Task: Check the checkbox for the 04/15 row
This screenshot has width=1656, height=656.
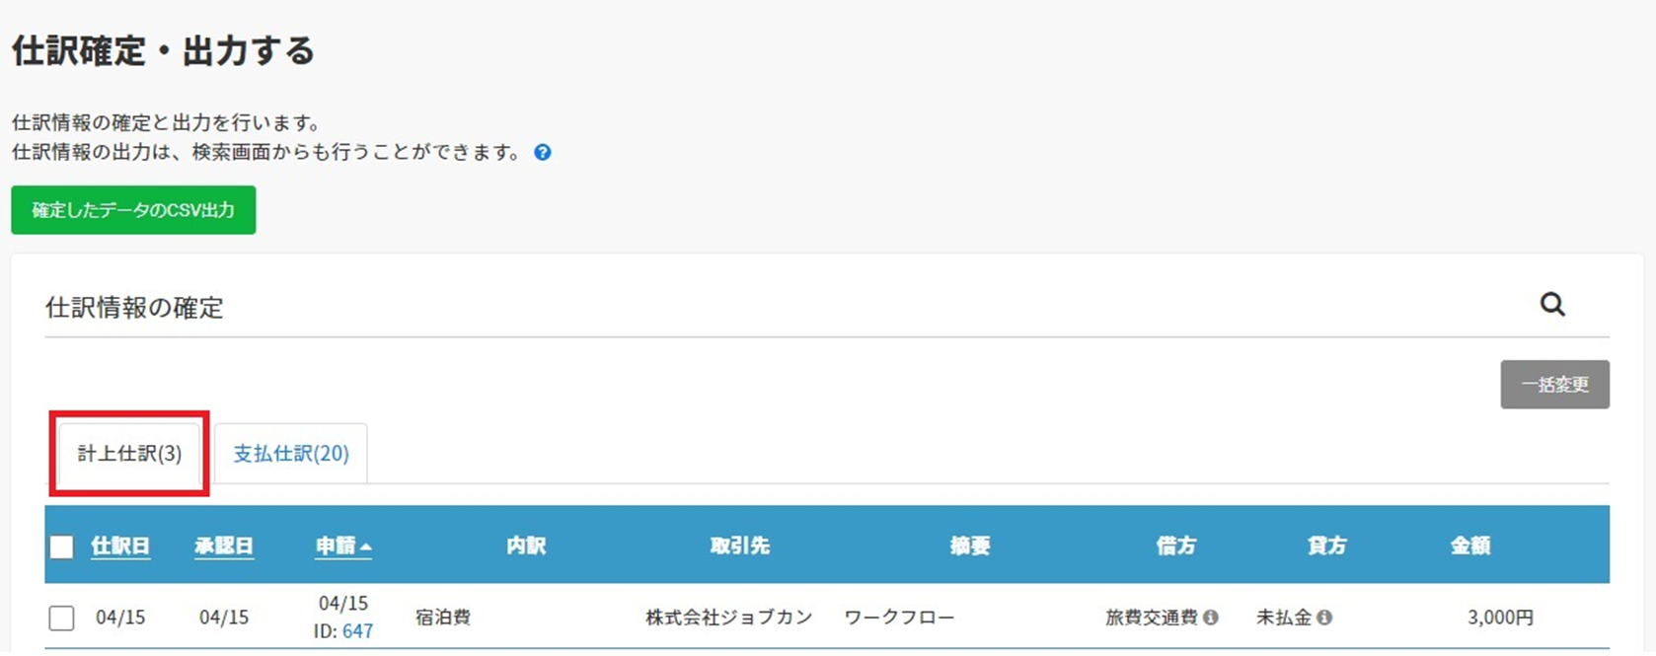Action: (62, 618)
